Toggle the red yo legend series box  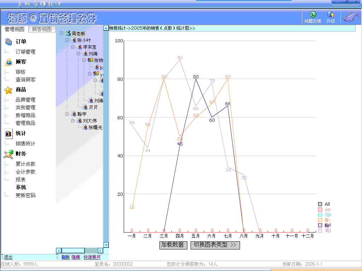click(320, 210)
